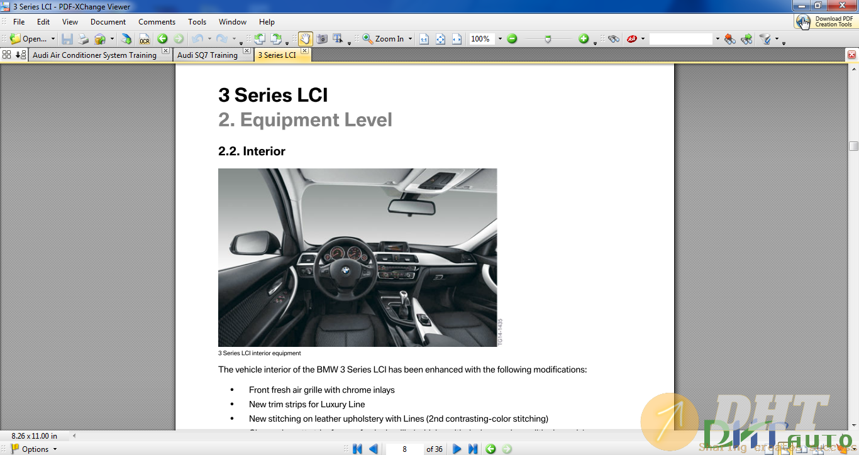Click the blue download/export page icon
This screenshot has height=455, width=859.
point(126,39)
